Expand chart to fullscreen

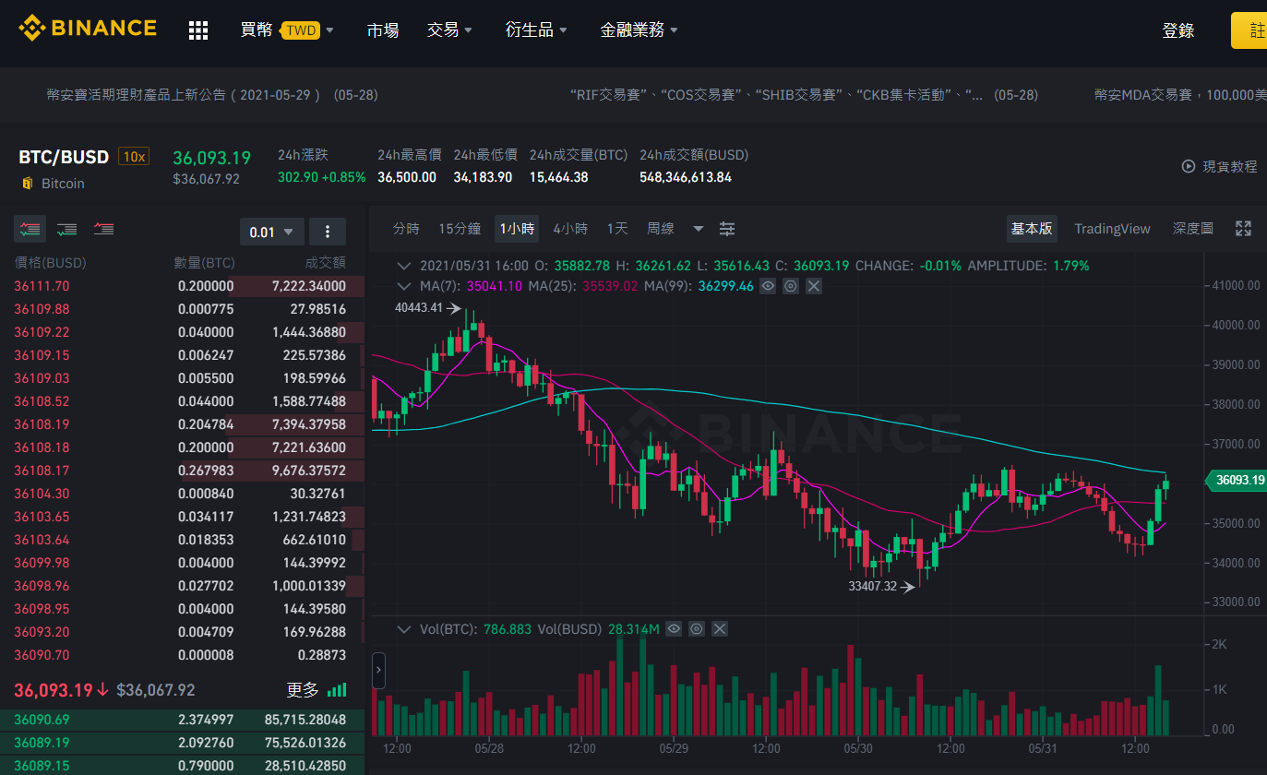click(x=1243, y=229)
